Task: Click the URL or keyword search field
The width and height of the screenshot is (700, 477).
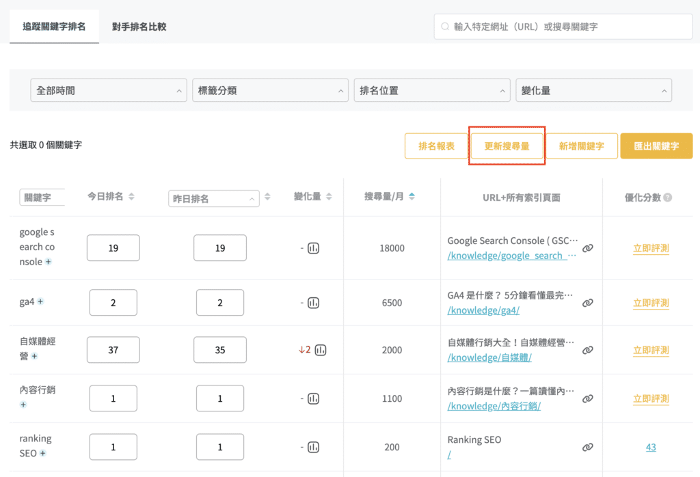Action: pos(563,27)
